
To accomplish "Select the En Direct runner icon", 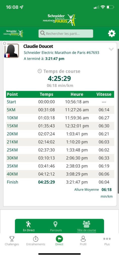I will pyautogui.click(x=29, y=224).
